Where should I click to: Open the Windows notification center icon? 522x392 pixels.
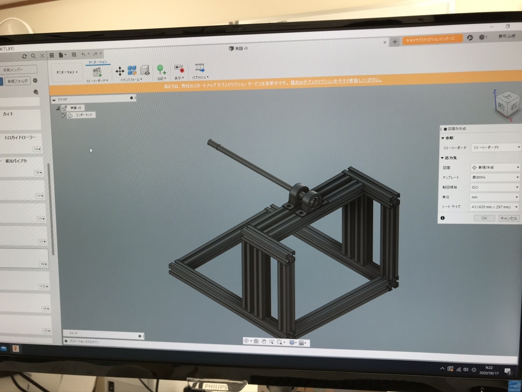click(508, 371)
